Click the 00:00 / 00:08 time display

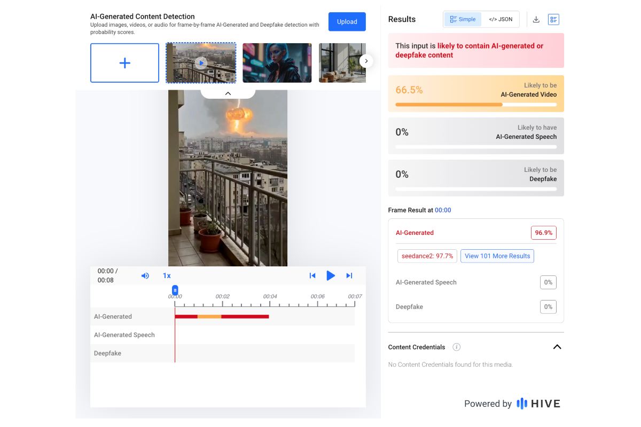[x=108, y=275]
